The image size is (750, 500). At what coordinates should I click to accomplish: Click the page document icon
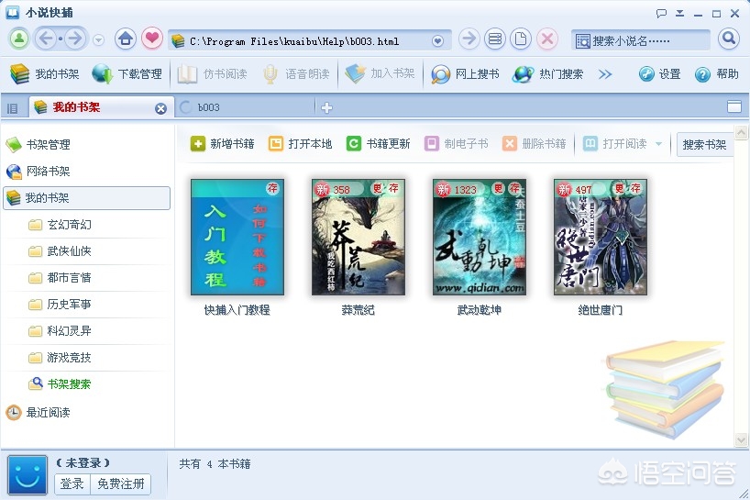click(521, 39)
